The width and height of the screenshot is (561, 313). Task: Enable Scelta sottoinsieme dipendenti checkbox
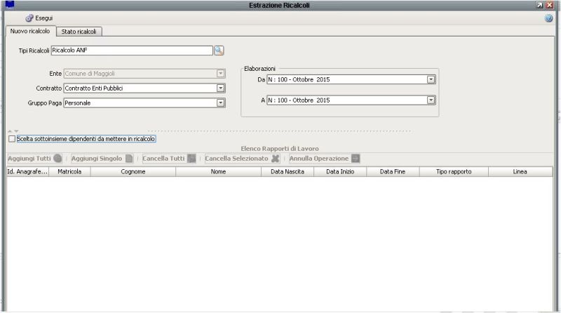click(11, 139)
